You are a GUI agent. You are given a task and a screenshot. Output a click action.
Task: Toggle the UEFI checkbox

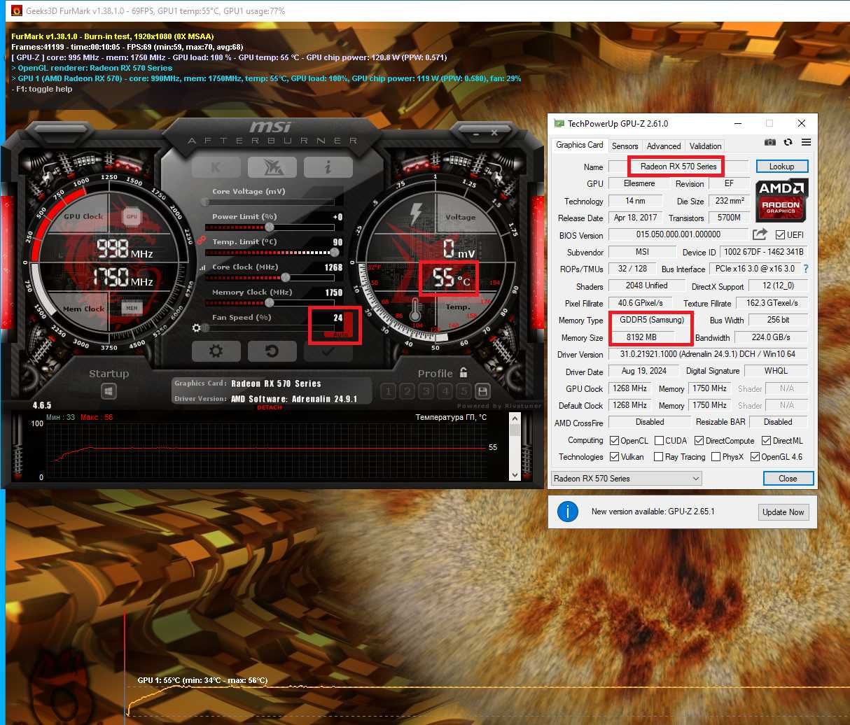780,234
